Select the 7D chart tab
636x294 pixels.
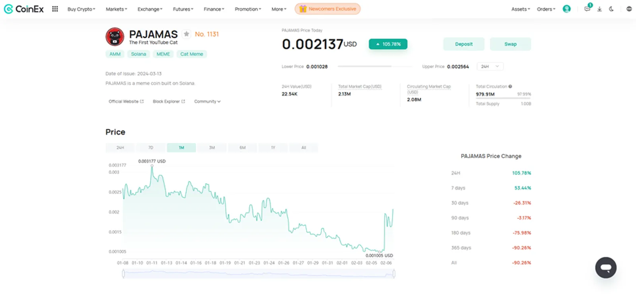[x=151, y=148]
